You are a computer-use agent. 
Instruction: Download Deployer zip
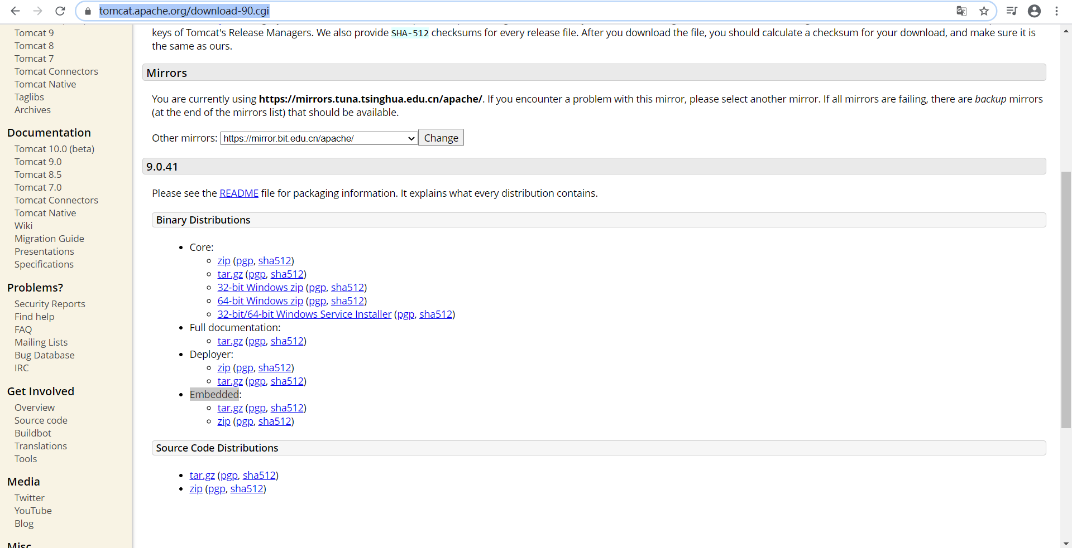(x=224, y=368)
